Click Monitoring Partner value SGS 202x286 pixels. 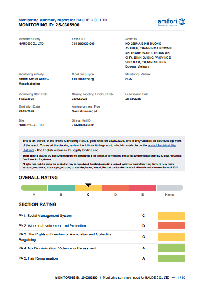pyautogui.click(x=129, y=79)
